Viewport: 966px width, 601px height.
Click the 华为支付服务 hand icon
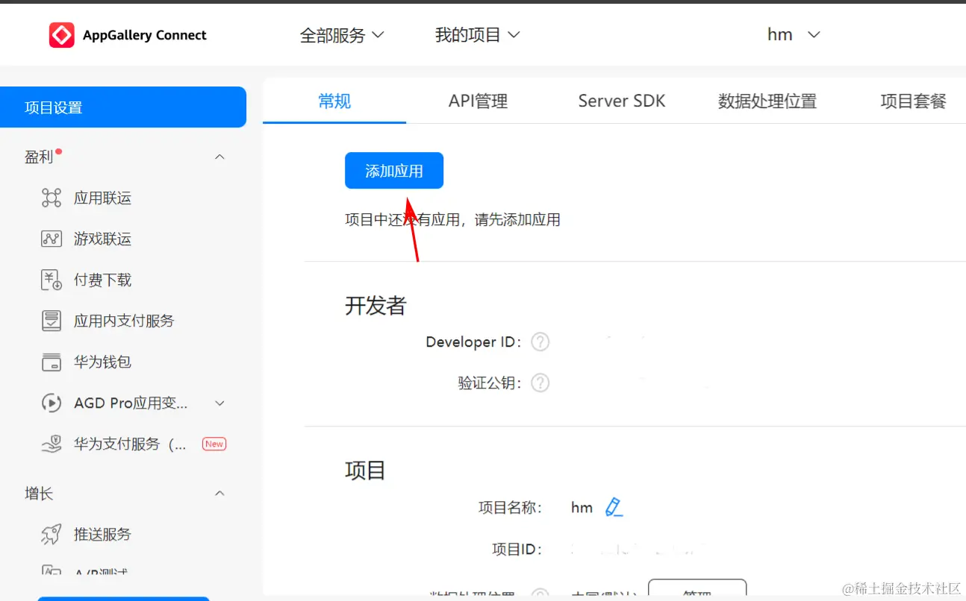[51, 444]
